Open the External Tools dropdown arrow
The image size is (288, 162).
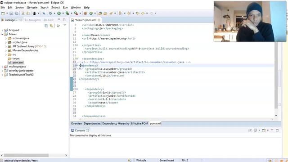click(x=80, y=13)
